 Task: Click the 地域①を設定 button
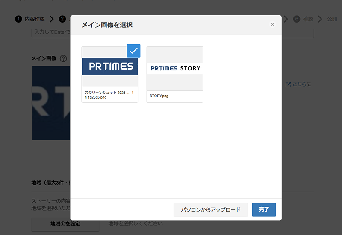click(65, 224)
